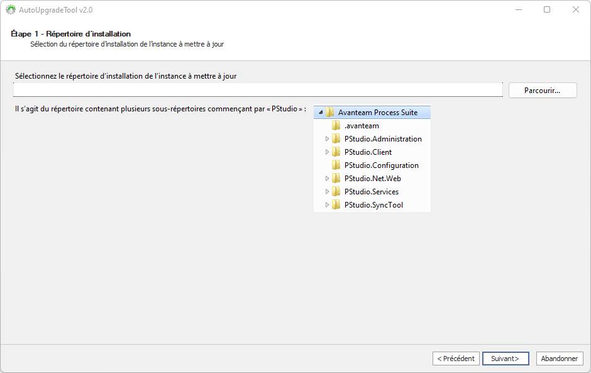The height and width of the screenshot is (373, 591).
Task: Click the PStudio.Net.Web folder icon
Action: point(336,179)
